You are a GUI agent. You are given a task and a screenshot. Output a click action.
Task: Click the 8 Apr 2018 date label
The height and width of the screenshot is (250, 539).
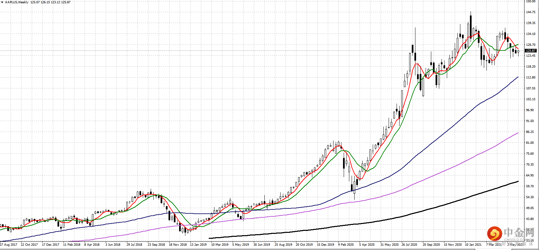click(x=92, y=245)
